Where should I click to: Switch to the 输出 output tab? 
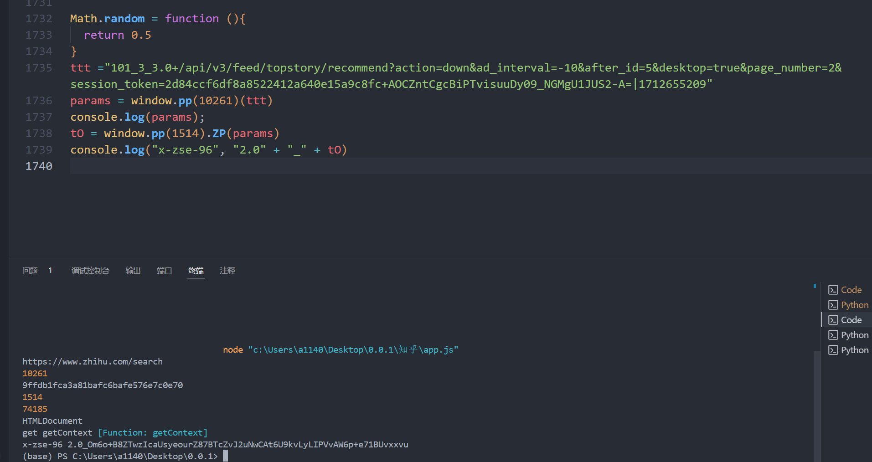(x=133, y=271)
